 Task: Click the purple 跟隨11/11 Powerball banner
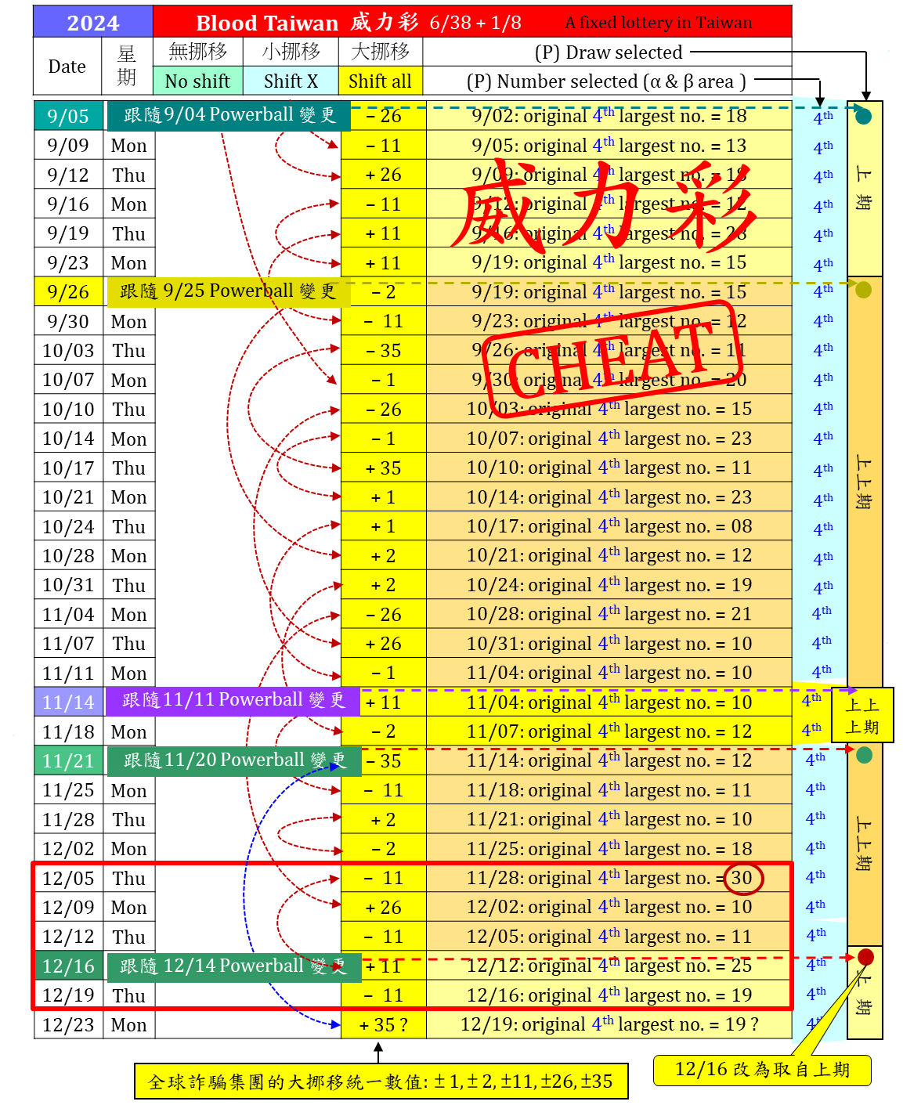click(x=233, y=700)
